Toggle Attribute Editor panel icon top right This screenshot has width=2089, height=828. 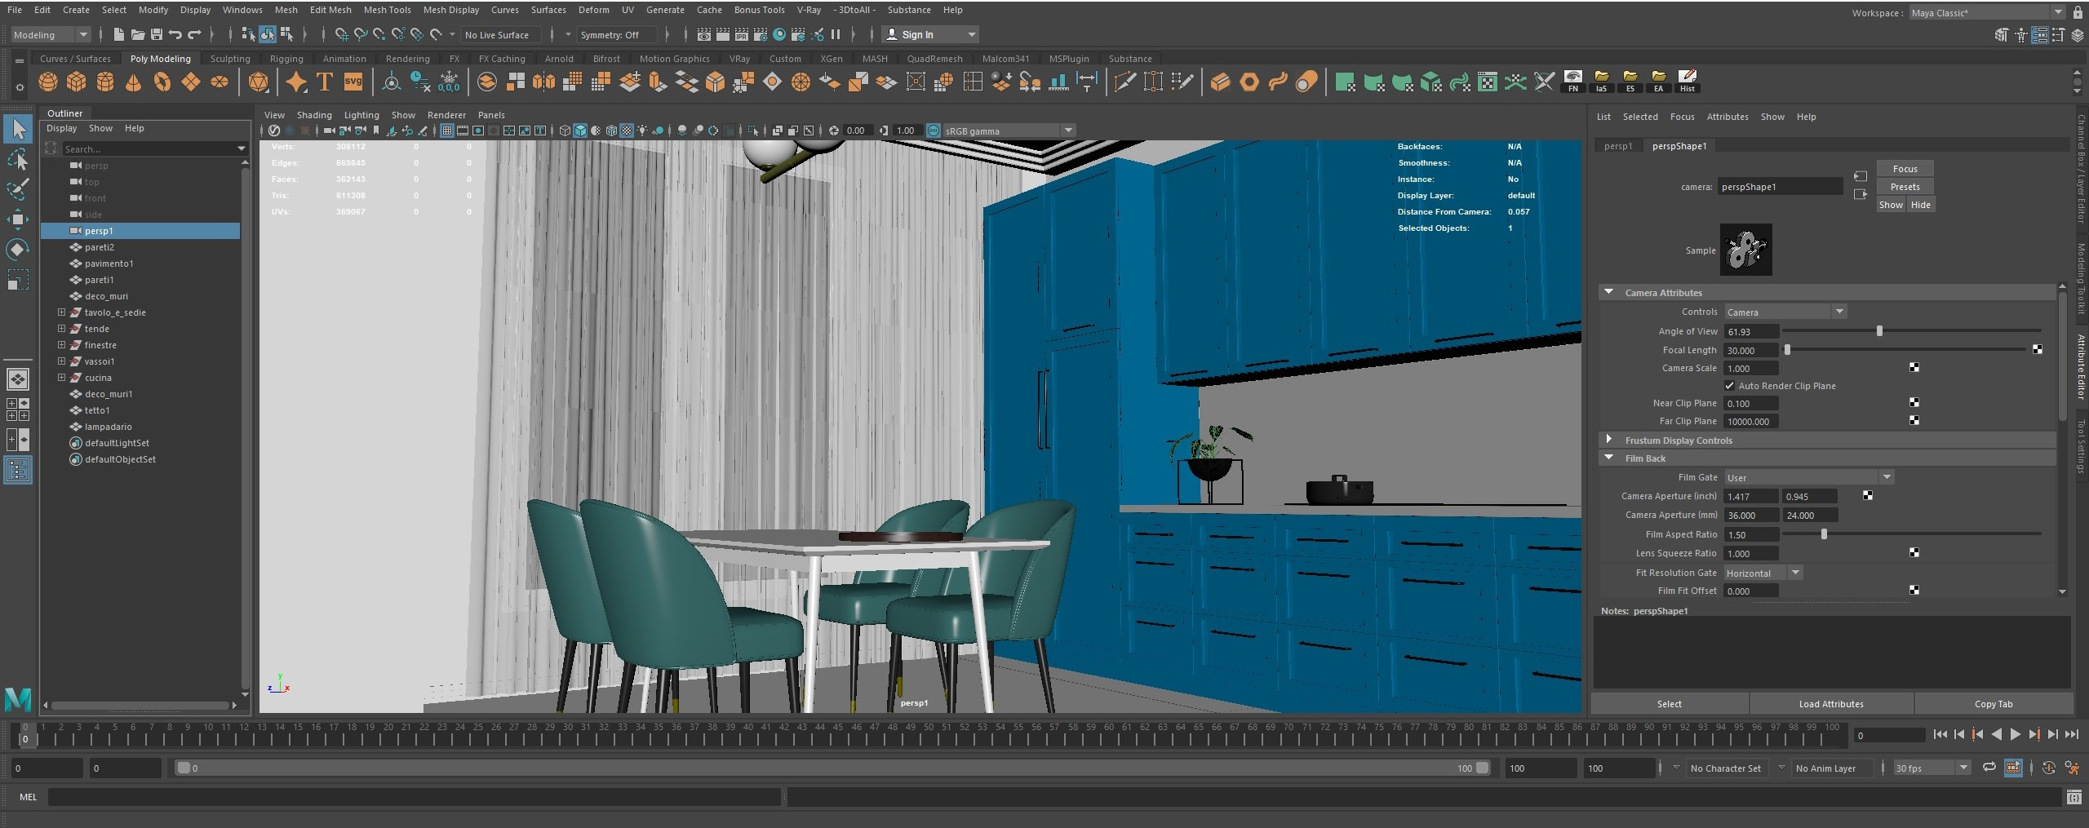[2039, 34]
